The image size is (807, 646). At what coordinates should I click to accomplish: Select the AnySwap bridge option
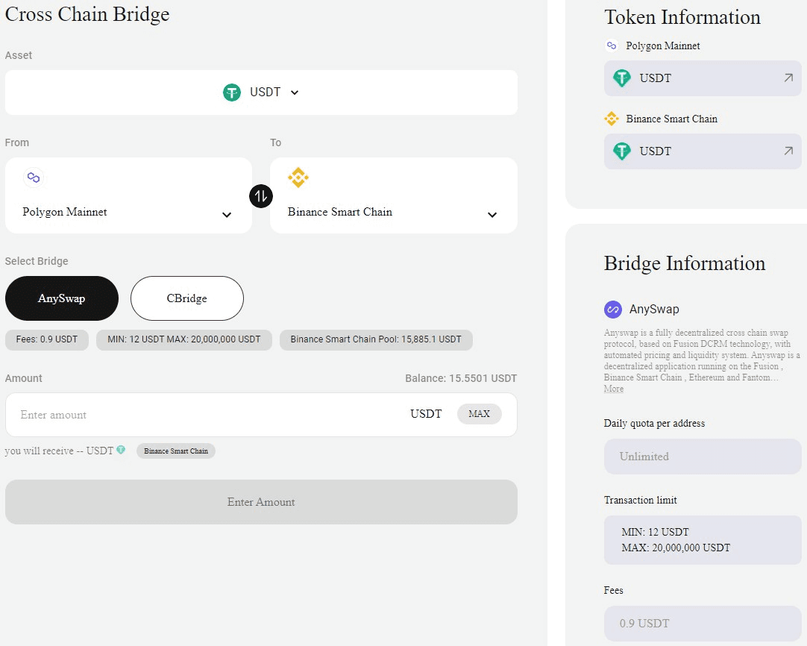62,298
